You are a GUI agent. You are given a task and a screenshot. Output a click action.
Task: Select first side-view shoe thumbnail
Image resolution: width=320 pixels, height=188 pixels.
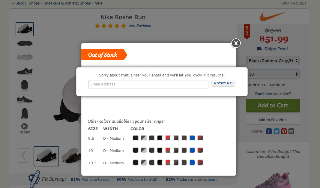[x=25, y=29]
